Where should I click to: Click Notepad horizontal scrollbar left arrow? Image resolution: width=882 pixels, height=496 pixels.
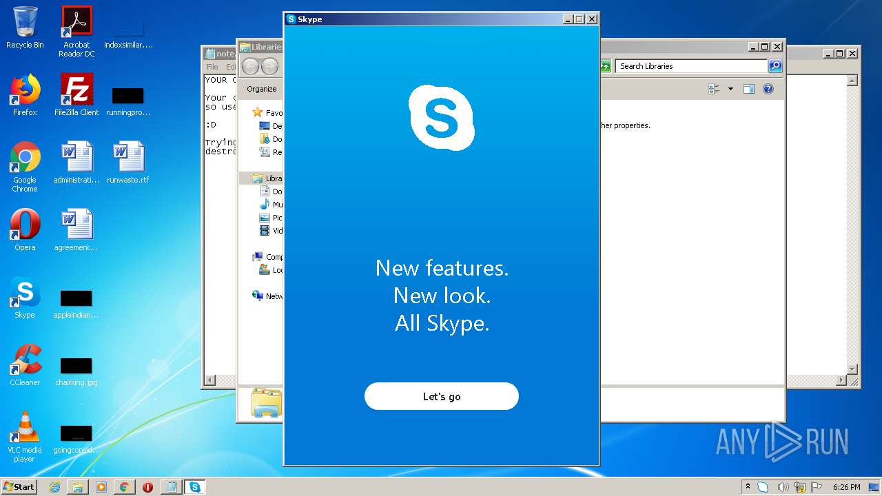point(210,380)
